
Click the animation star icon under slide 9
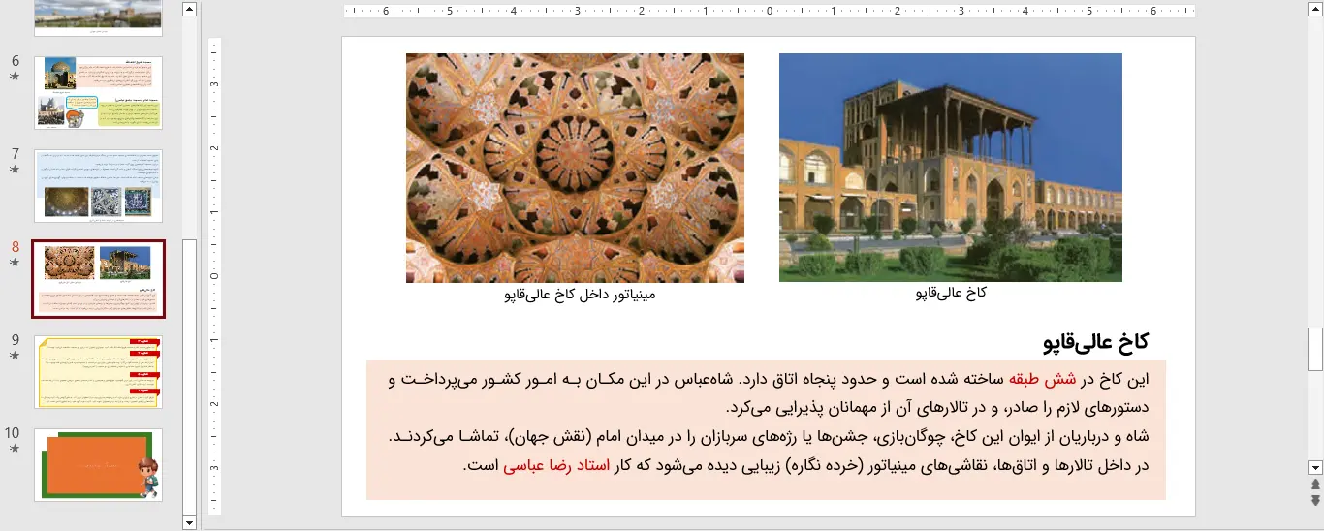(x=15, y=356)
